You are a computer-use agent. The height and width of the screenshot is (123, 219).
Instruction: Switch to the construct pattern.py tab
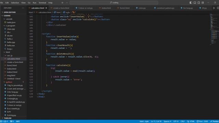(165, 8)
